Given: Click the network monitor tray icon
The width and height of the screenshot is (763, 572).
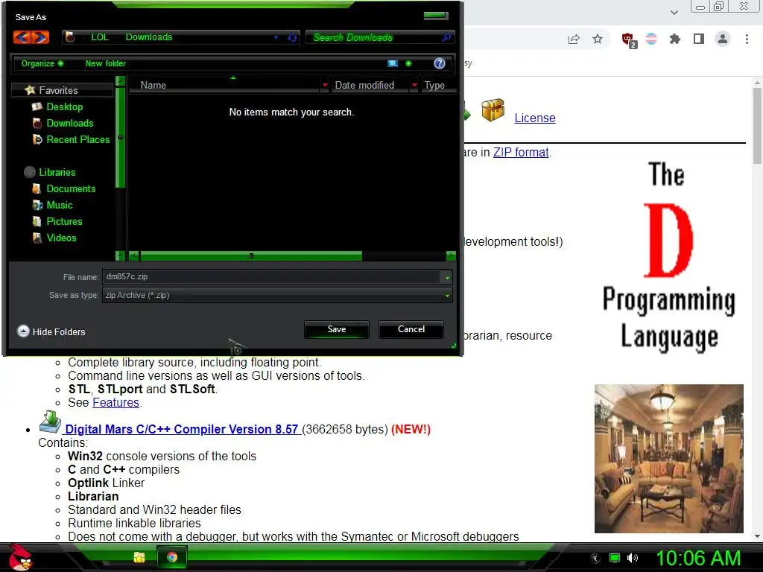Looking at the screenshot, I should pyautogui.click(x=615, y=558).
